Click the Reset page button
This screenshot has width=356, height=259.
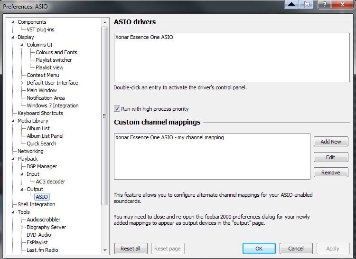pyautogui.click(x=168, y=249)
